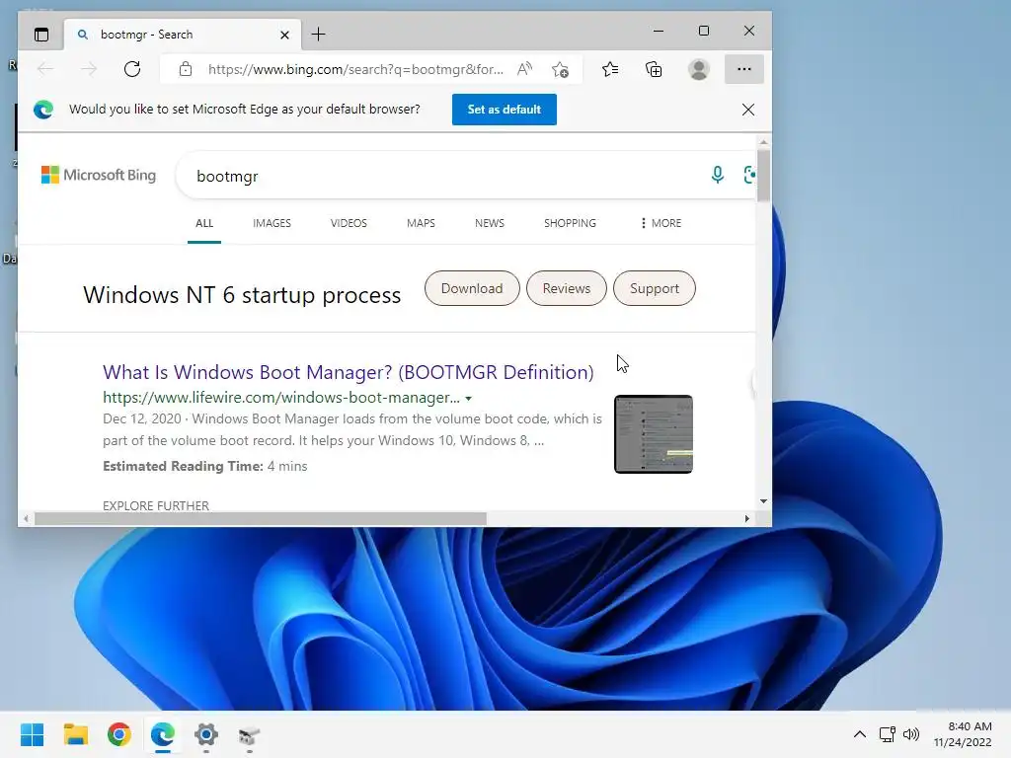Image resolution: width=1011 pixels, height=758 pixels.
Task: Close the bootmgr - Search tab
Action: coord(284,35)
